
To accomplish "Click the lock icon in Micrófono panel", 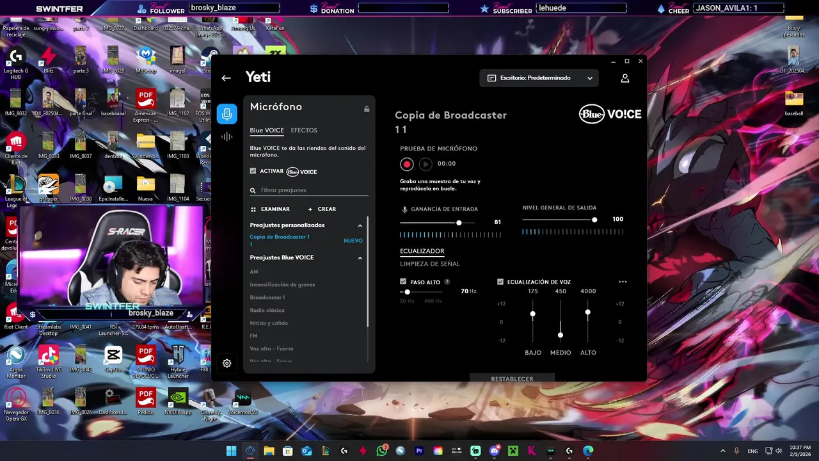I will click(x=367, y=109).
